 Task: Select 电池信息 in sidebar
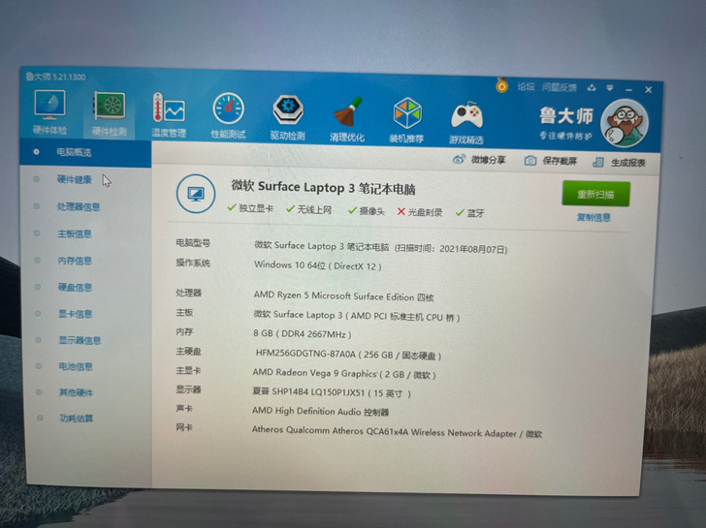(x=76, y=366)
